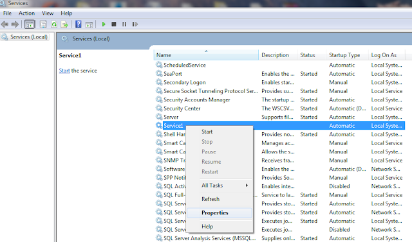Click the Pause Service toolbar button
The image size is (412, 242).
pyautogui.click(x=124, y=24)
